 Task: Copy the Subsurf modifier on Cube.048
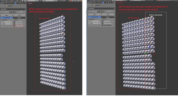[x=19, y=15]
